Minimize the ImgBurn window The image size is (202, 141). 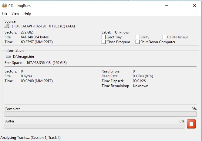pos(167,5)
